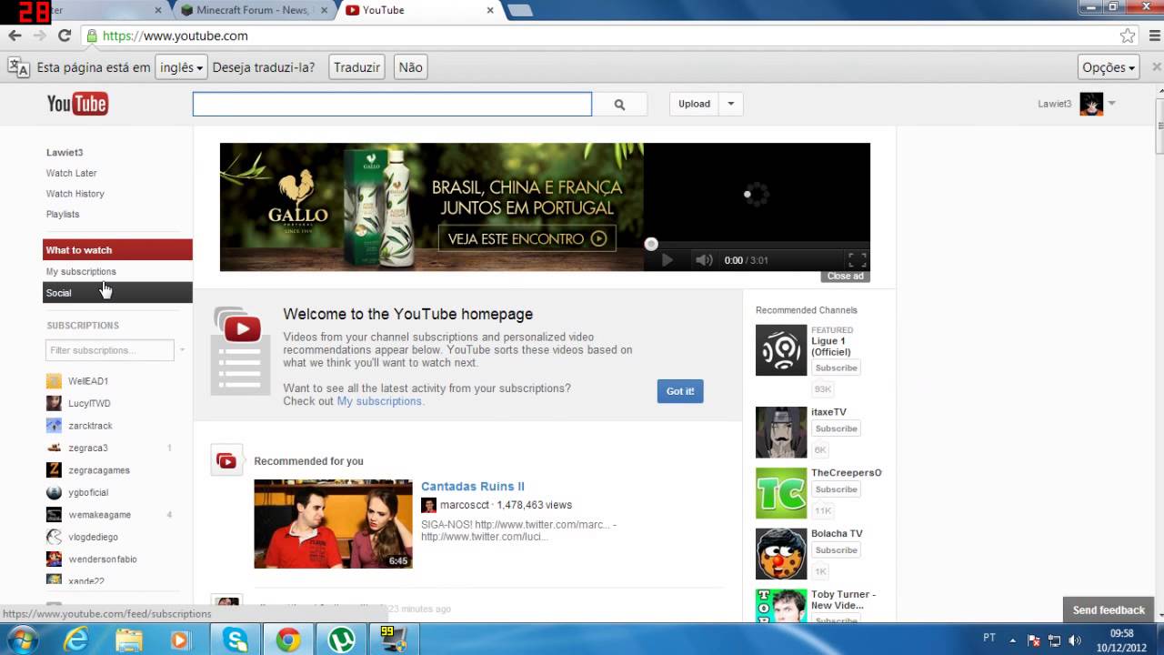
Task: Open Watch History
Action: pyautogui.click(x=75, y=194)
